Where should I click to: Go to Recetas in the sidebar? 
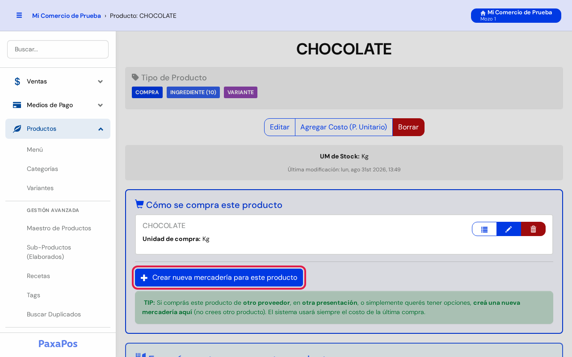pos(38,276)
